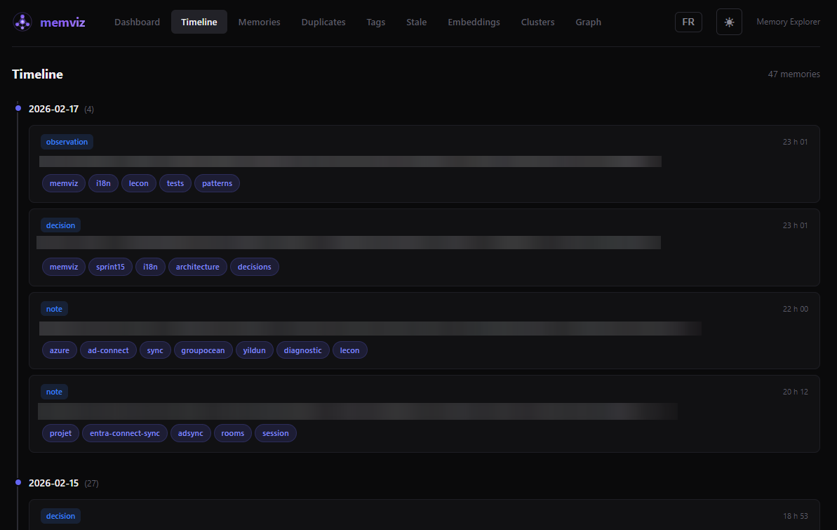Select the 2026-02-17 date heading
This screenshot has height=530, width=837.
pos(53,109)
